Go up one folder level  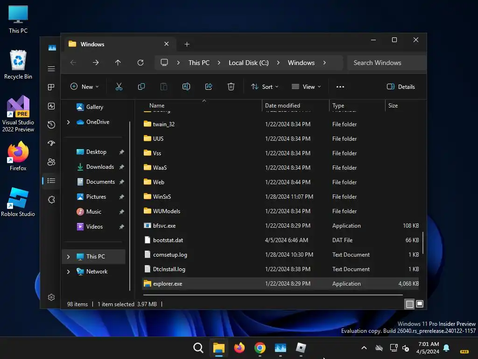click(x=118, y=63)
